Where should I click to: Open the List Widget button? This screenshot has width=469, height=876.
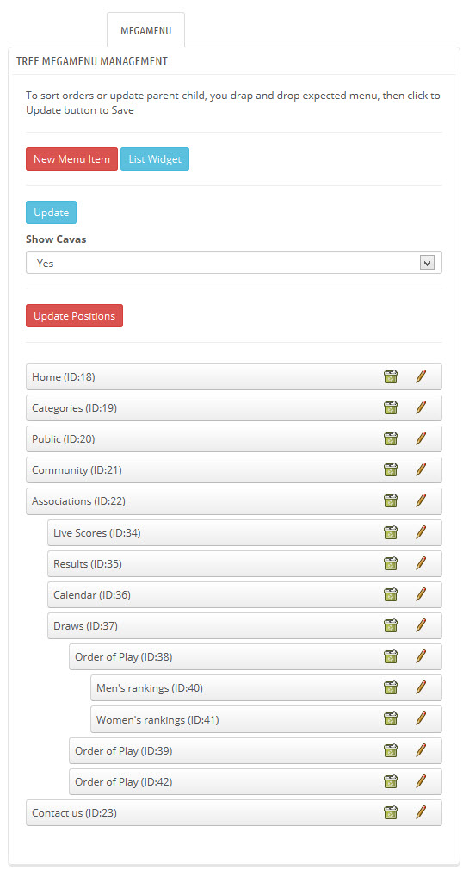click(155, 159)
